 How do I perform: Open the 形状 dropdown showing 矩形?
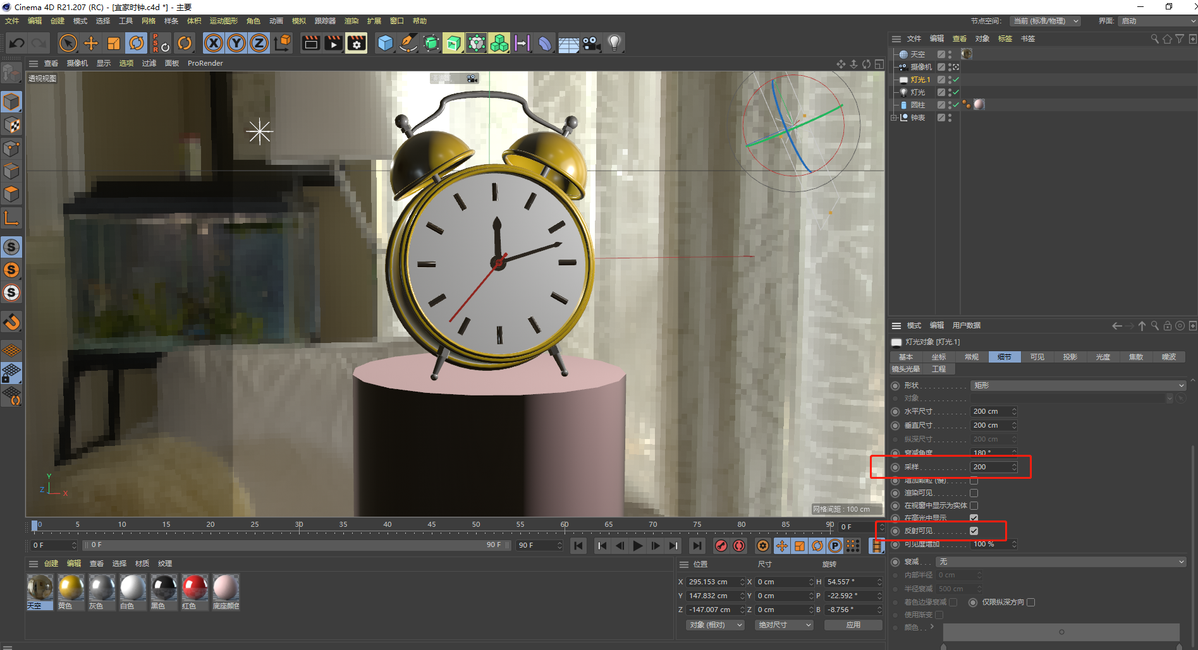(x=1078, y=385)
